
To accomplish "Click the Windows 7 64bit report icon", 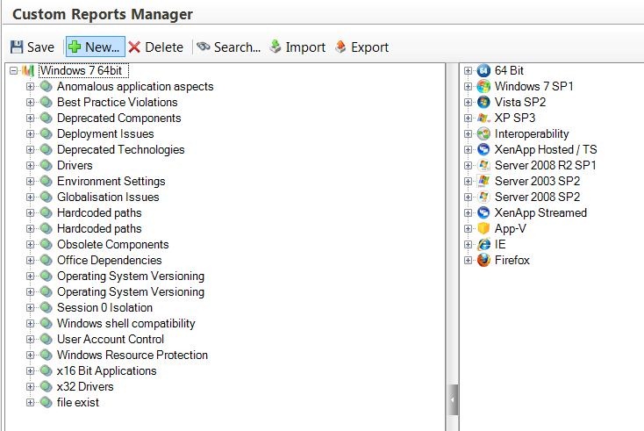I will click(28, 71).
